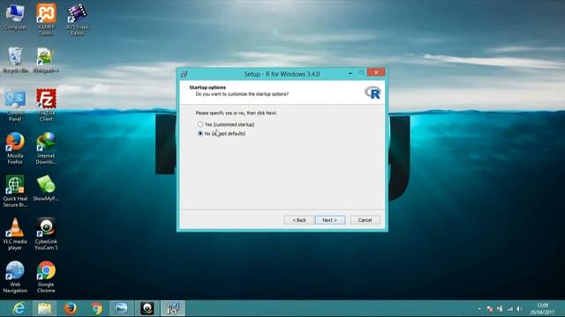The width and height of the screenshot is (565, 317).
Task: Click 'Startup options' heading text
Action: 207,87
